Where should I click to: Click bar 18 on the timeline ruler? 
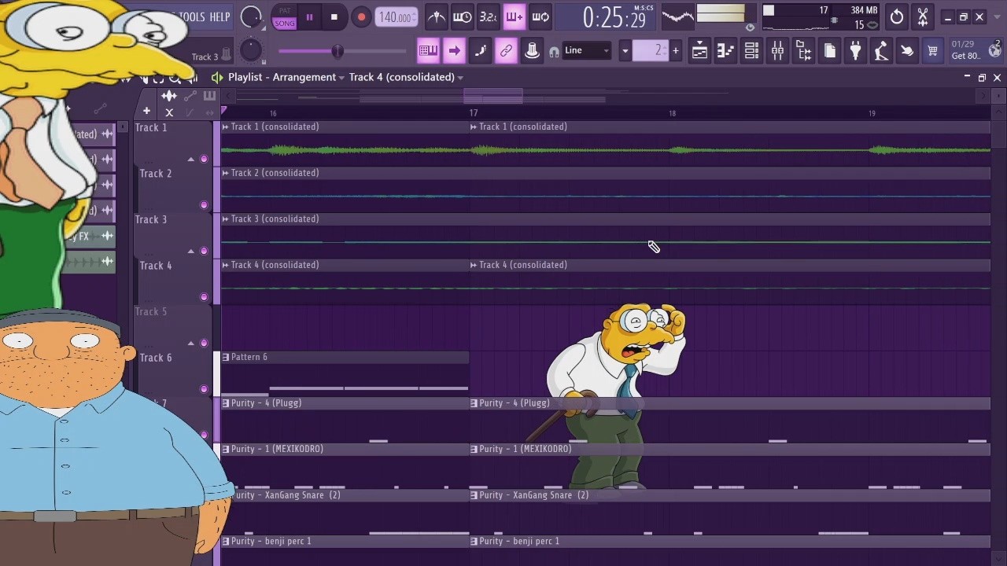(672, 113)
